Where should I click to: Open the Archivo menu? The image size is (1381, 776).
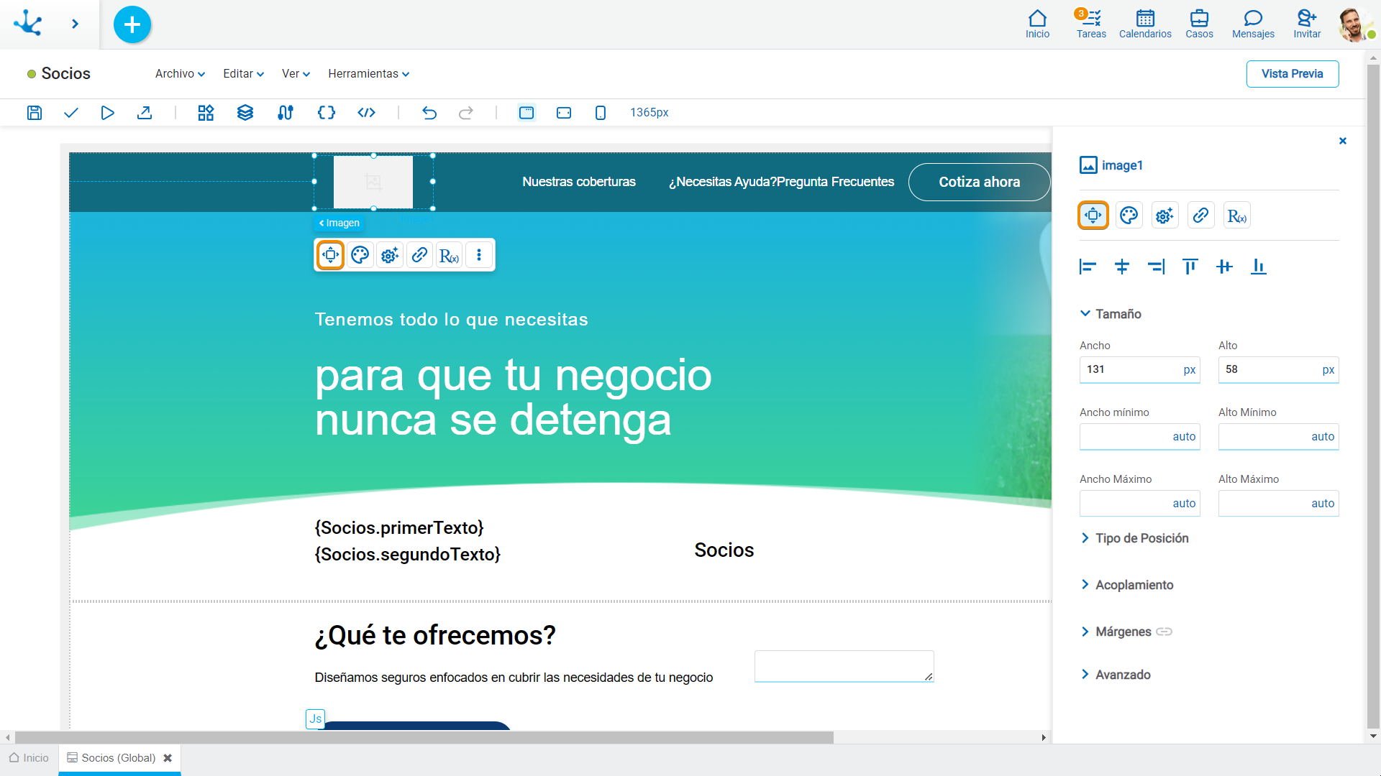(181, 74)
